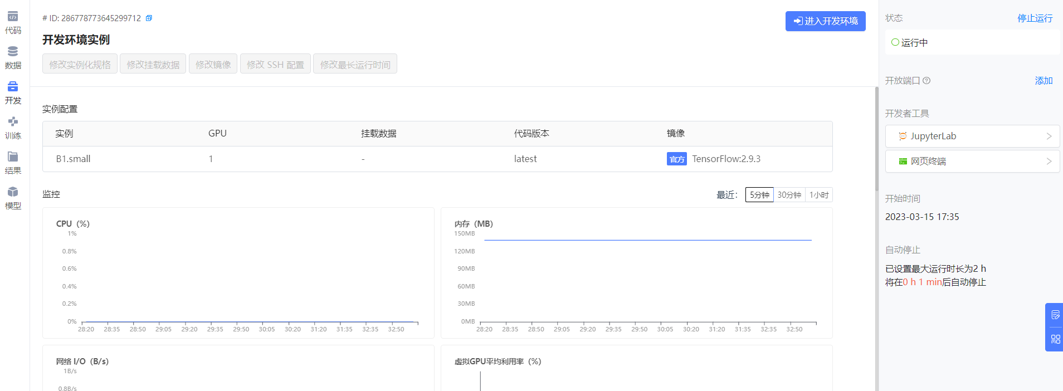Click the 进入开发环境 button
Screen dimensions: 1063x391
pos(826,21)
